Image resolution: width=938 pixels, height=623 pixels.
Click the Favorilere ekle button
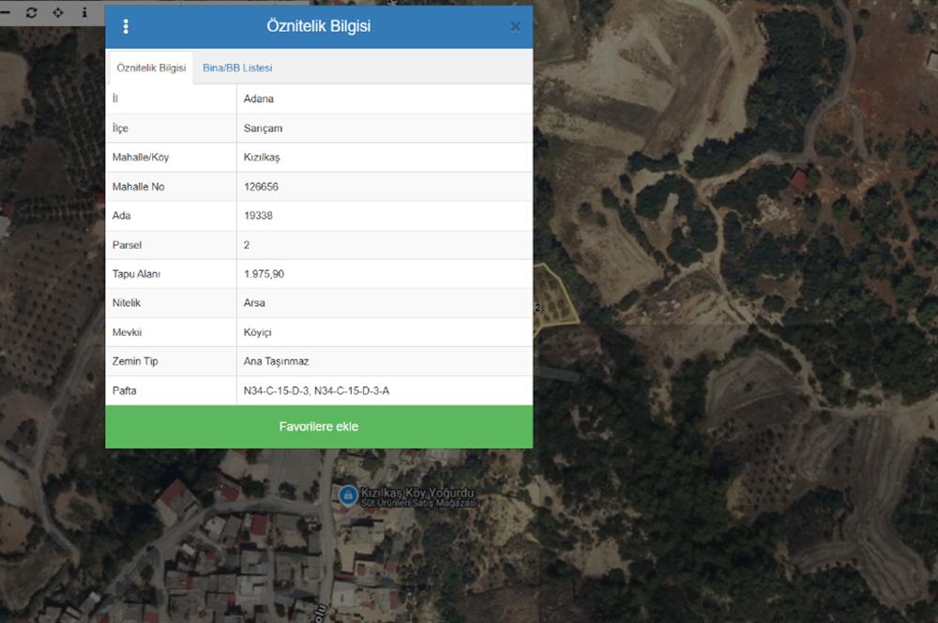[319, 427]
